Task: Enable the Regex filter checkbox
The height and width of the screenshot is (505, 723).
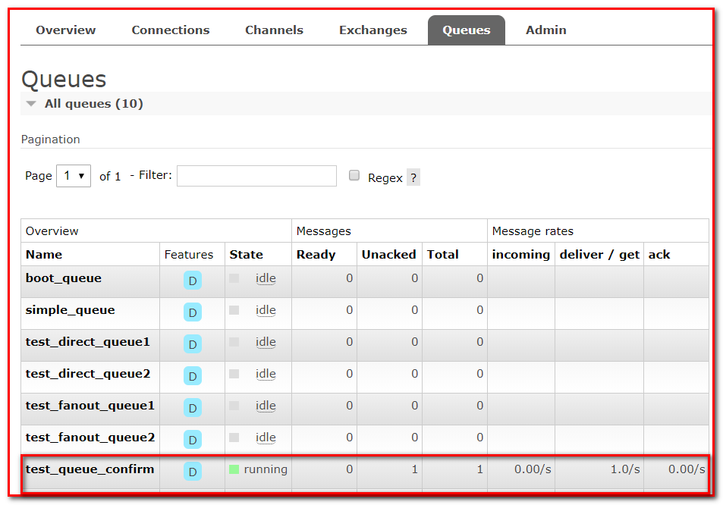Action: click(x=354, y=175)
